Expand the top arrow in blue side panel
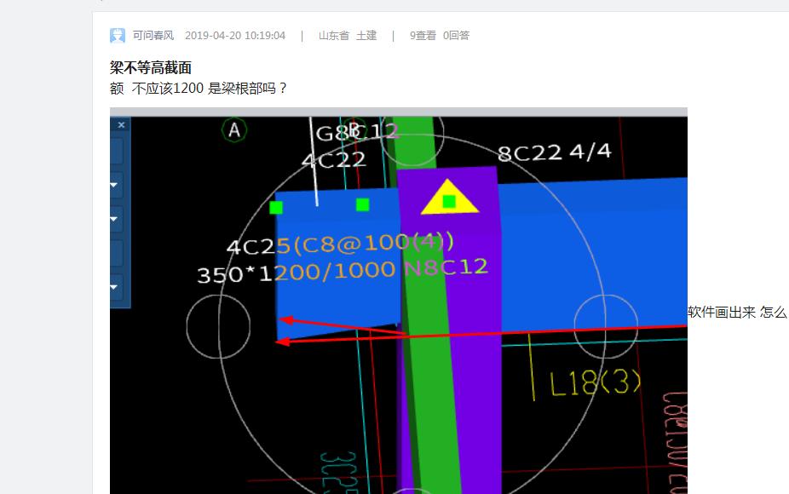Screen dimensions: 789x494 (114, 185)
